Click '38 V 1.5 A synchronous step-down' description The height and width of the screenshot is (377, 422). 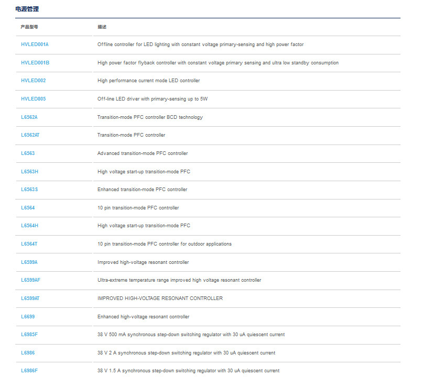click(188, 370)
